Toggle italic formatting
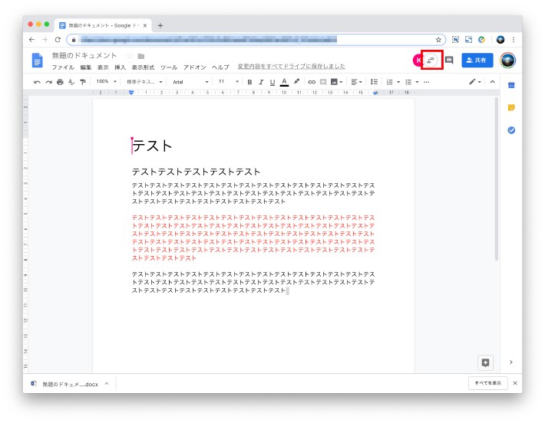Viewport: 545px width, 423px height. click(261, 82)
